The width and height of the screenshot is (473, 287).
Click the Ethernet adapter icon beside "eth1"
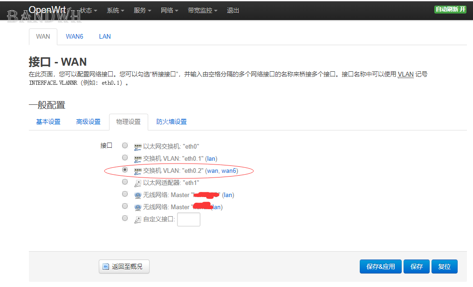tap(138, 183)
